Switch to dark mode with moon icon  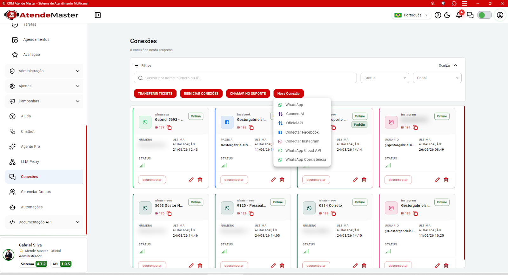[447, 15]
